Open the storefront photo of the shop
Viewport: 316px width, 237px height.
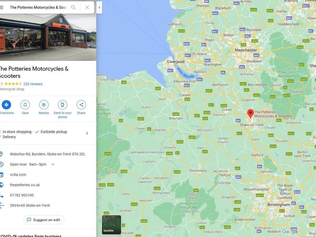click(x=48, y=37)
